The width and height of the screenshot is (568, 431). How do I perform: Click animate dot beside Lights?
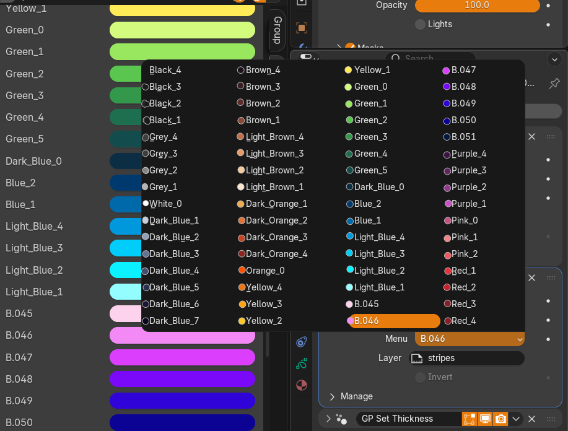[x=548, y=25]
